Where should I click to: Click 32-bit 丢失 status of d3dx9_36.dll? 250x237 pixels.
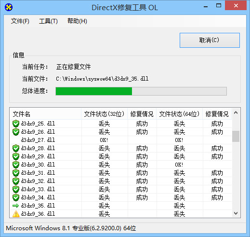[105, 214]
